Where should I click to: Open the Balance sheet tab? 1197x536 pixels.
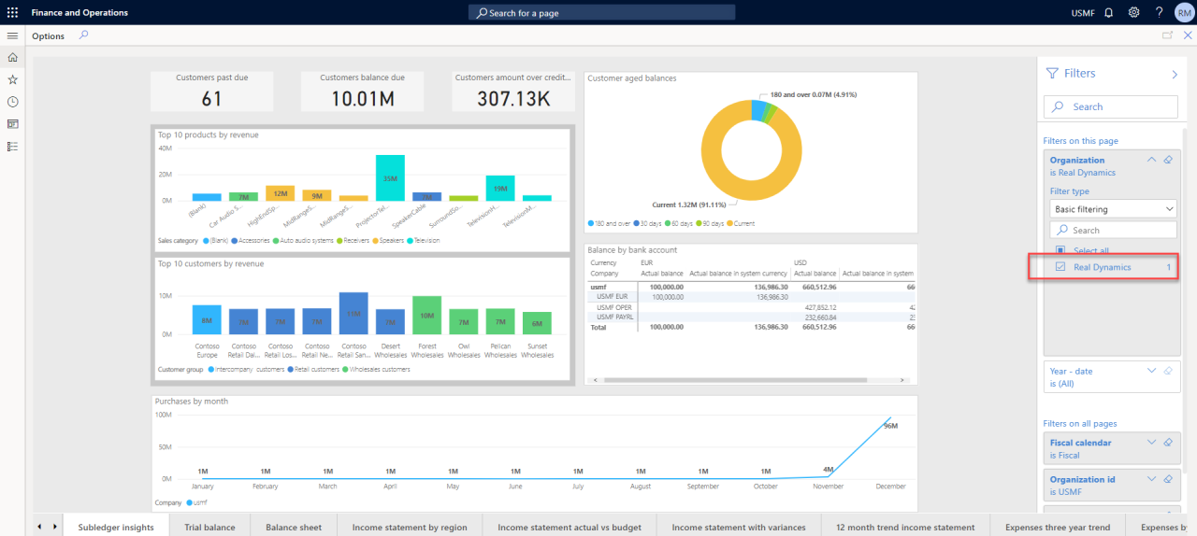tap(294, 527)
